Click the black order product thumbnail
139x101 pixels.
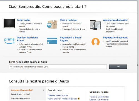(x=9, y=23)
